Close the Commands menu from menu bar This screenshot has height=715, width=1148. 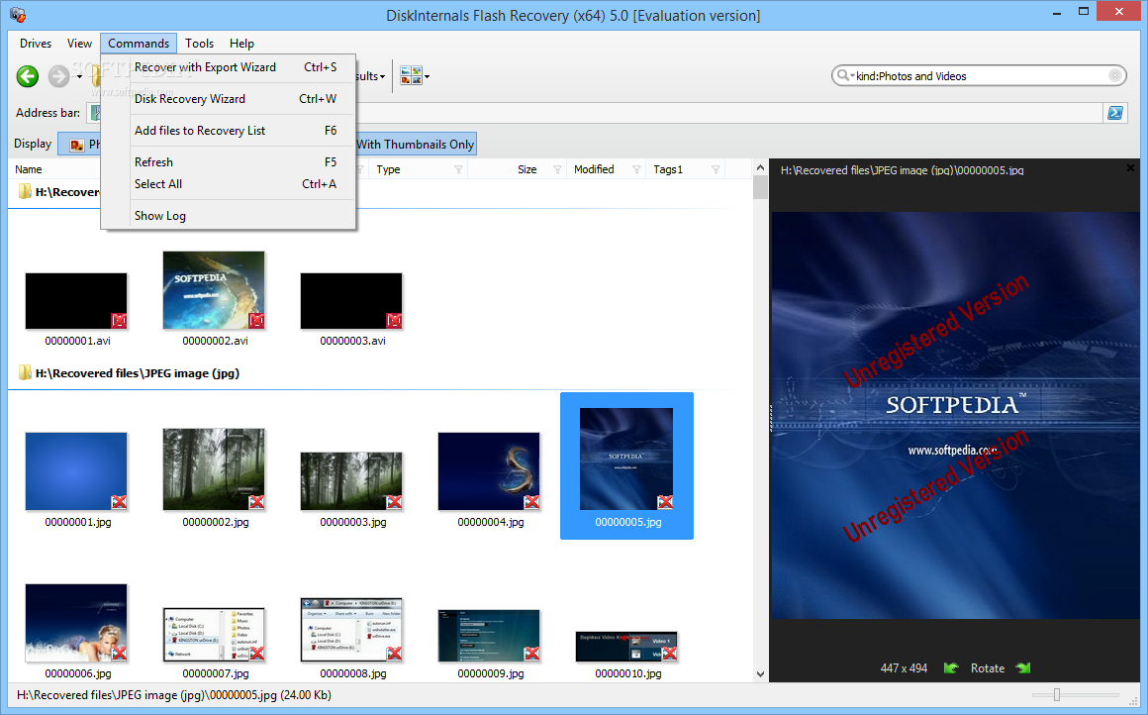pos(139,44)
